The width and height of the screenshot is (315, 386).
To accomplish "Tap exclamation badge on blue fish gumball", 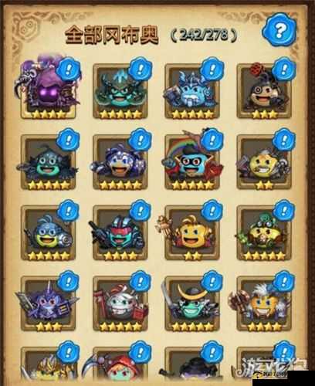I will point(69,211).
